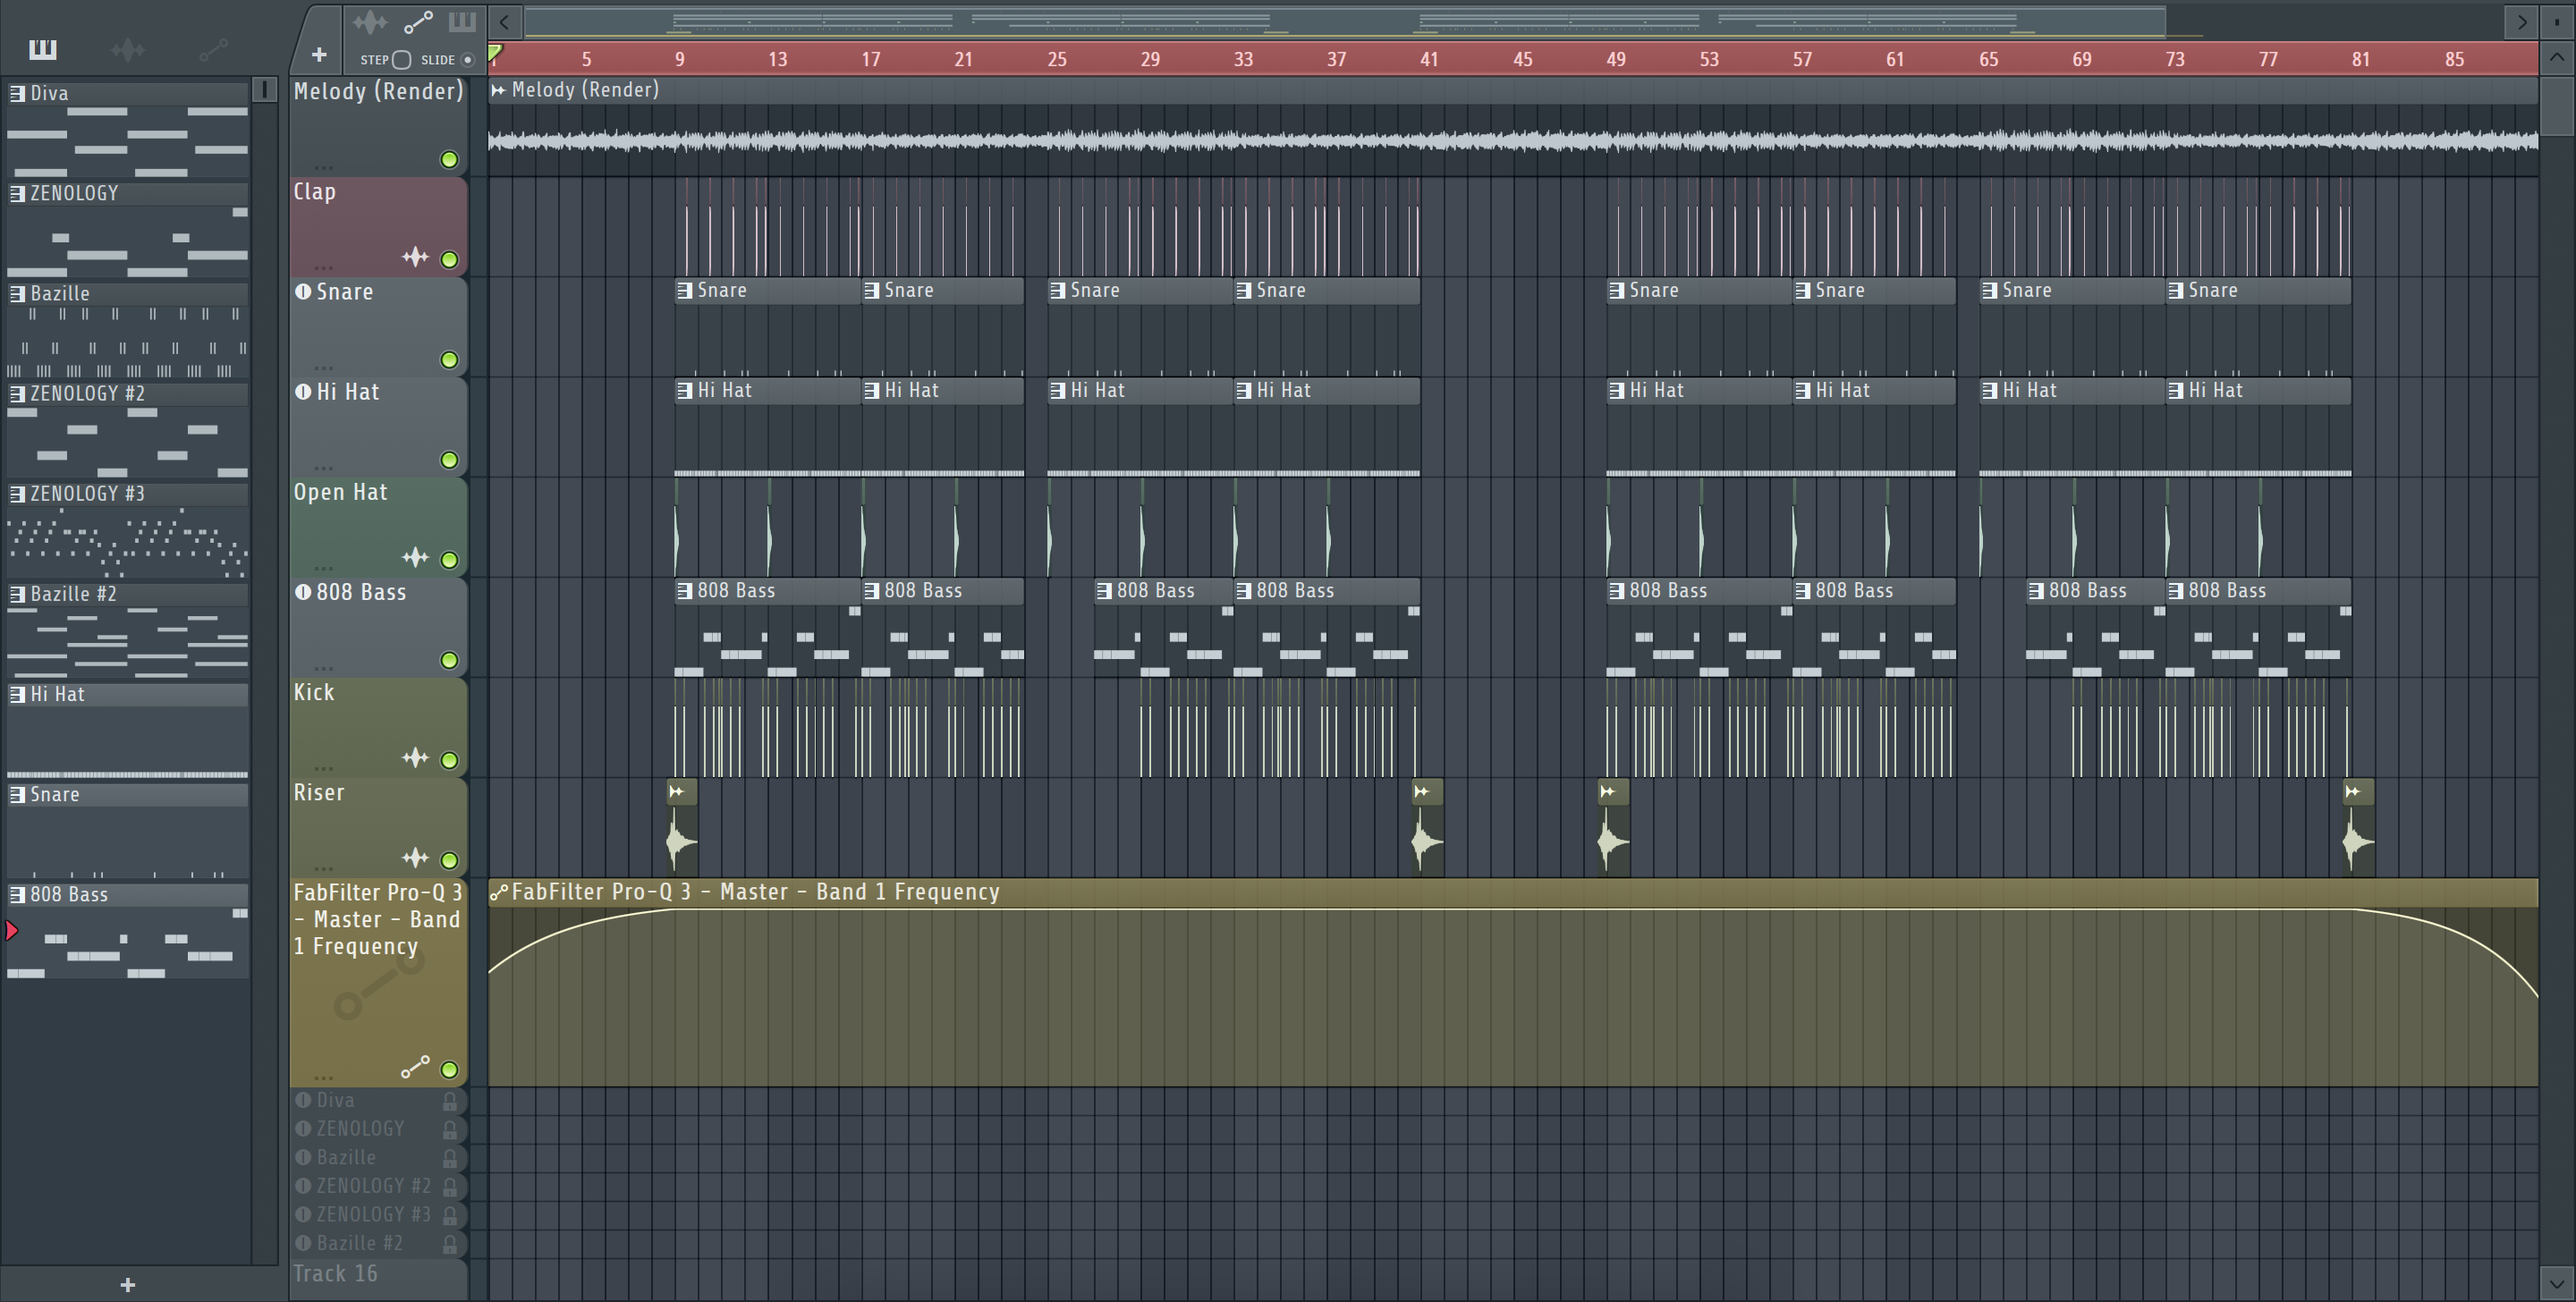Toggle SLIDE mode
Image resolution: width=2576 pixels, height=1302 pixels.
click(467, 60)
